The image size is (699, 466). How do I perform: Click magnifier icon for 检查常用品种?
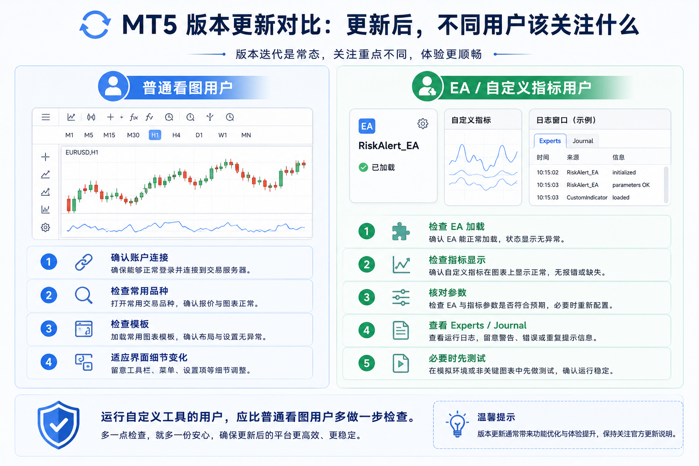pyautogui.click(x=84, y=295)
